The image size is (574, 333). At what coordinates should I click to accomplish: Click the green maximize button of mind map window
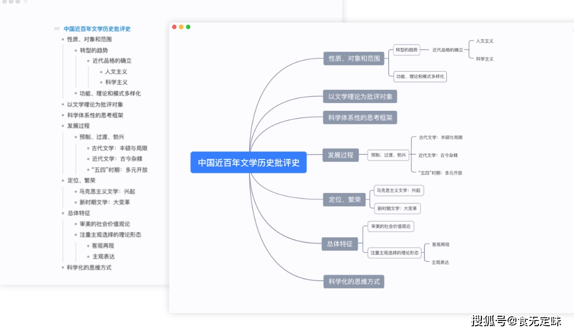(188, 27)
